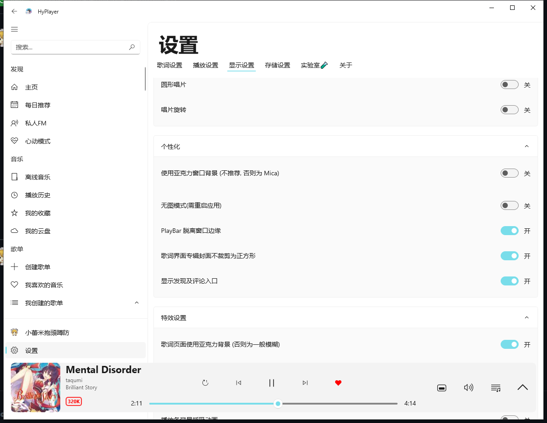
Task: Seek using the playback progress slider
Action: 278,404
